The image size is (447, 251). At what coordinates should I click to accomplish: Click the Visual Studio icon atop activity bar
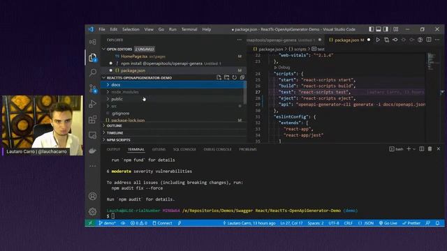point(93,42)
